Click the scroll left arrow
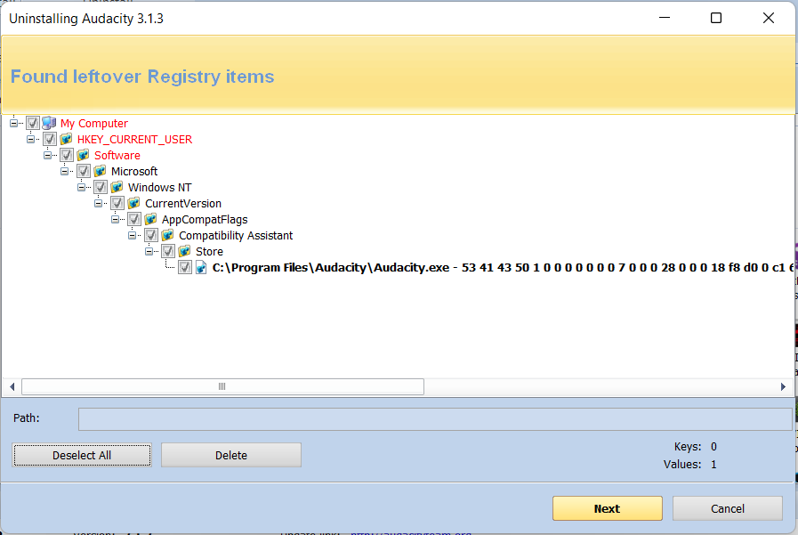This screenshot has height=535, width=798. pyautogui.click(x=12, y=386)
